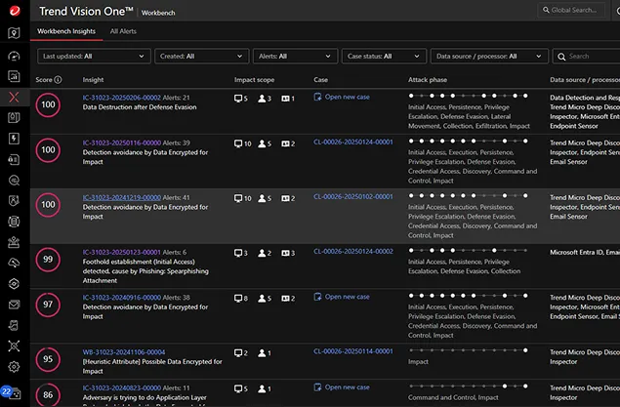Click the notification badge showing 22
620x407 pixels.
pyautogui.click(x=8, y=391)
